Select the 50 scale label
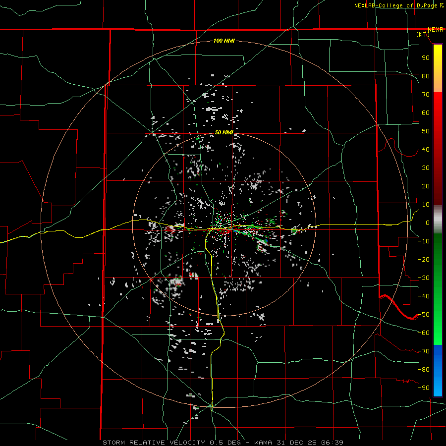Screen dimensions: 446x446 pyautogui.click(x=426, y=131)
